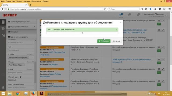Open the Тип площадки dropdown field

pos(21,50)
